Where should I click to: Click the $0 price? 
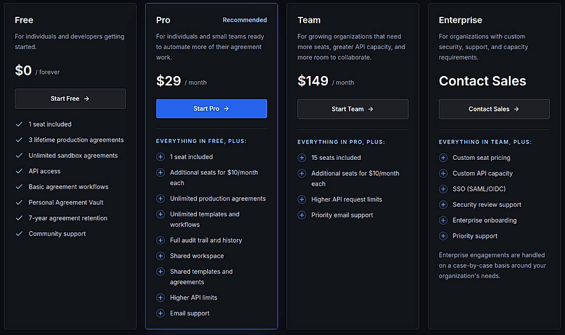(x=23, y=71)
